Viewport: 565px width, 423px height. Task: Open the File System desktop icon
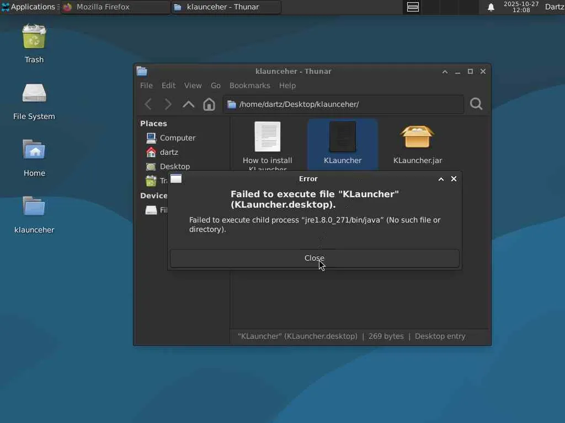click(x=34, y=101)
